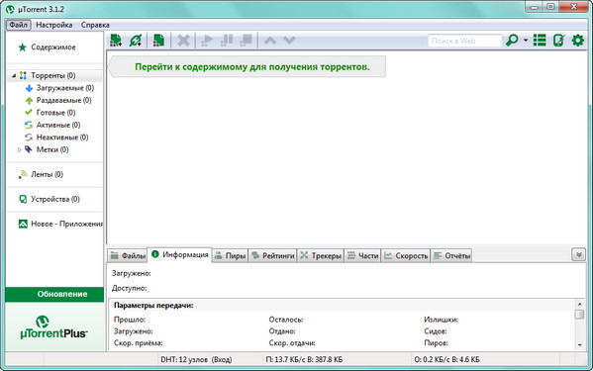This screenshot has height=371, width=593.
Task: Click the Add Torrent toolbar icon
Action: tap(116, 40)
